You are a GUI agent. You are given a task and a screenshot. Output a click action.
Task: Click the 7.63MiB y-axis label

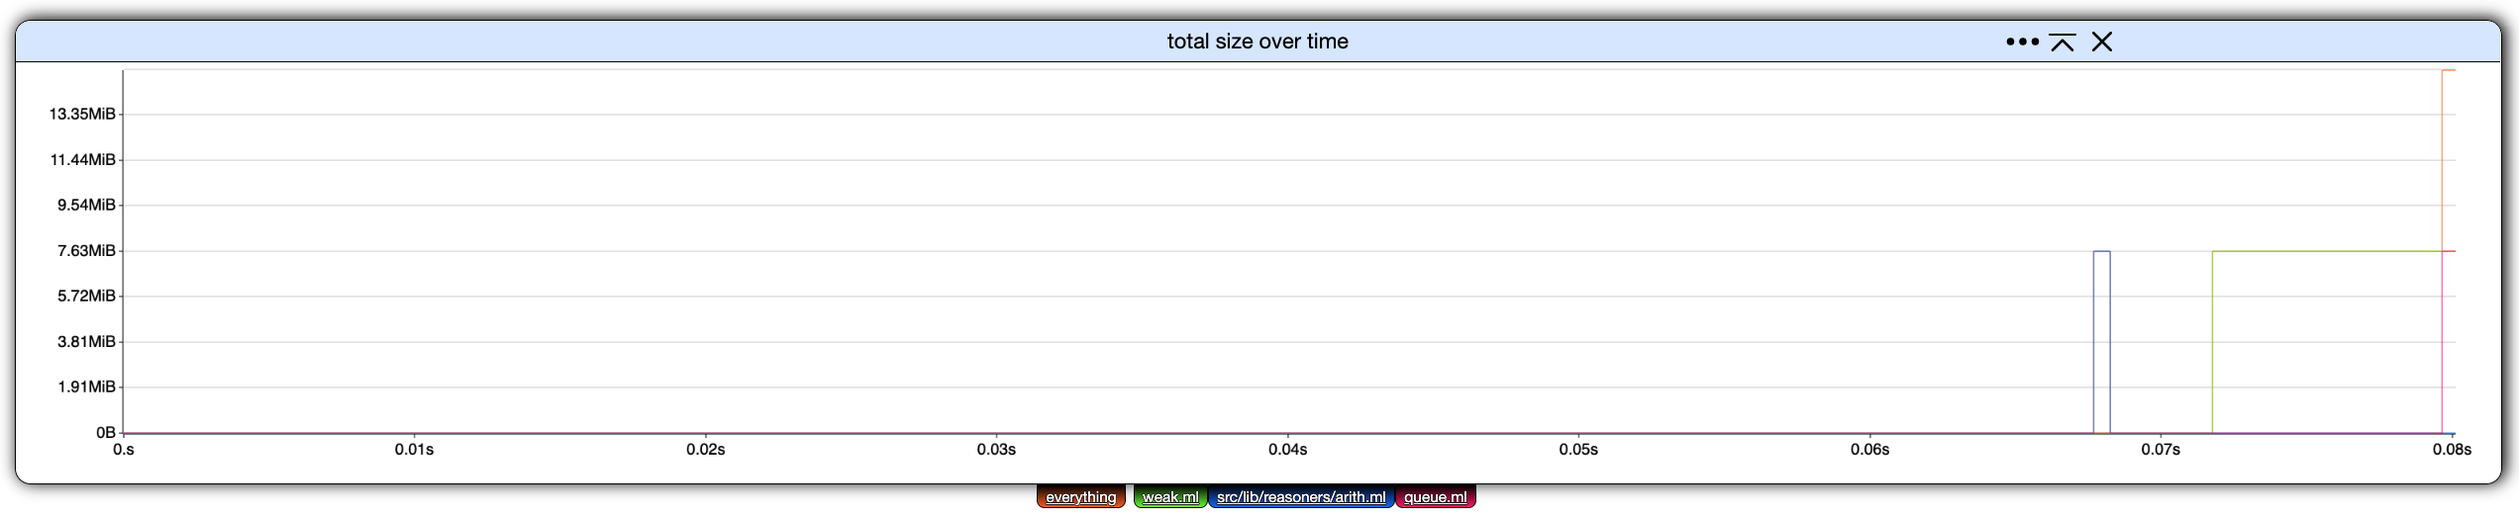coord(86,250)
